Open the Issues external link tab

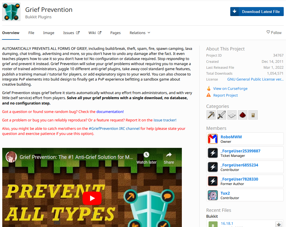(71, 33)
